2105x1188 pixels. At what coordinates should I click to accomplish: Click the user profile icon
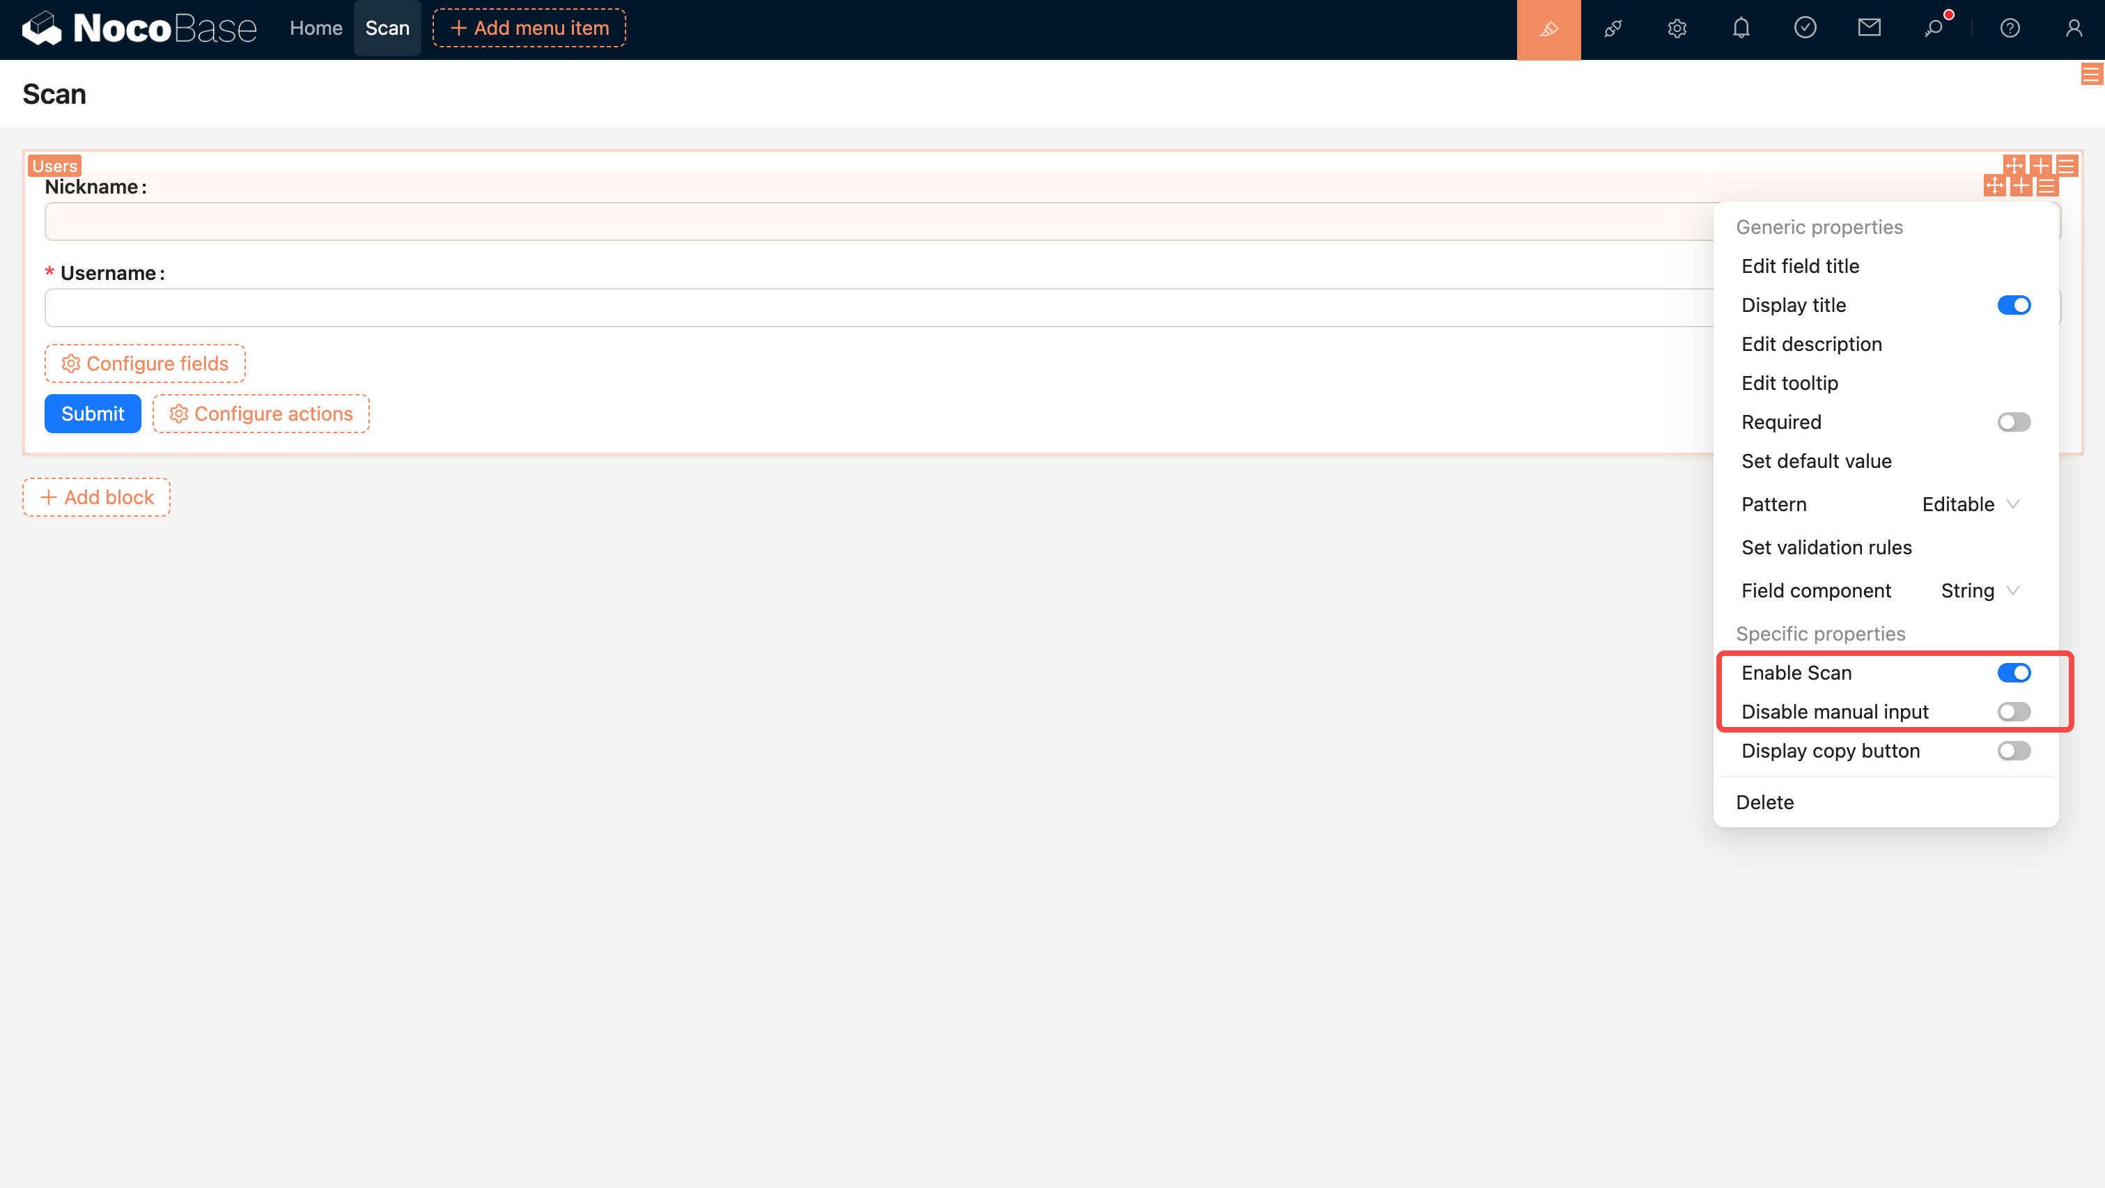point(2075,29)
